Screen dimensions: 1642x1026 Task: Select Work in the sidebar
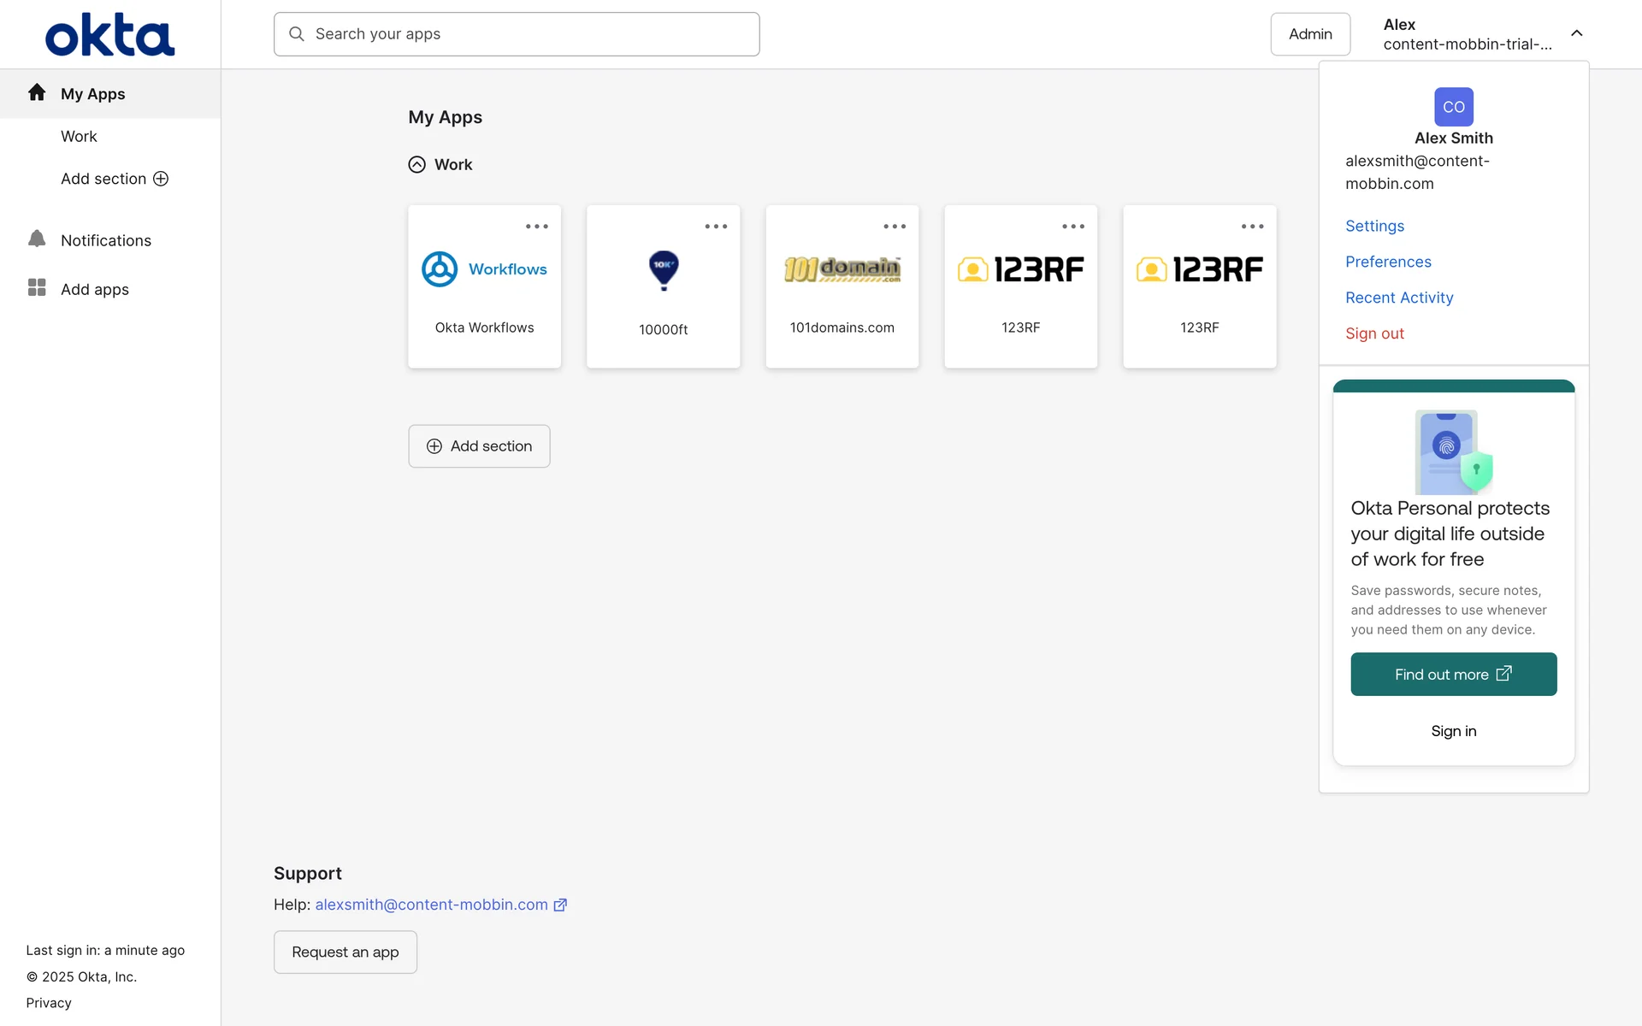coord(79,136)
